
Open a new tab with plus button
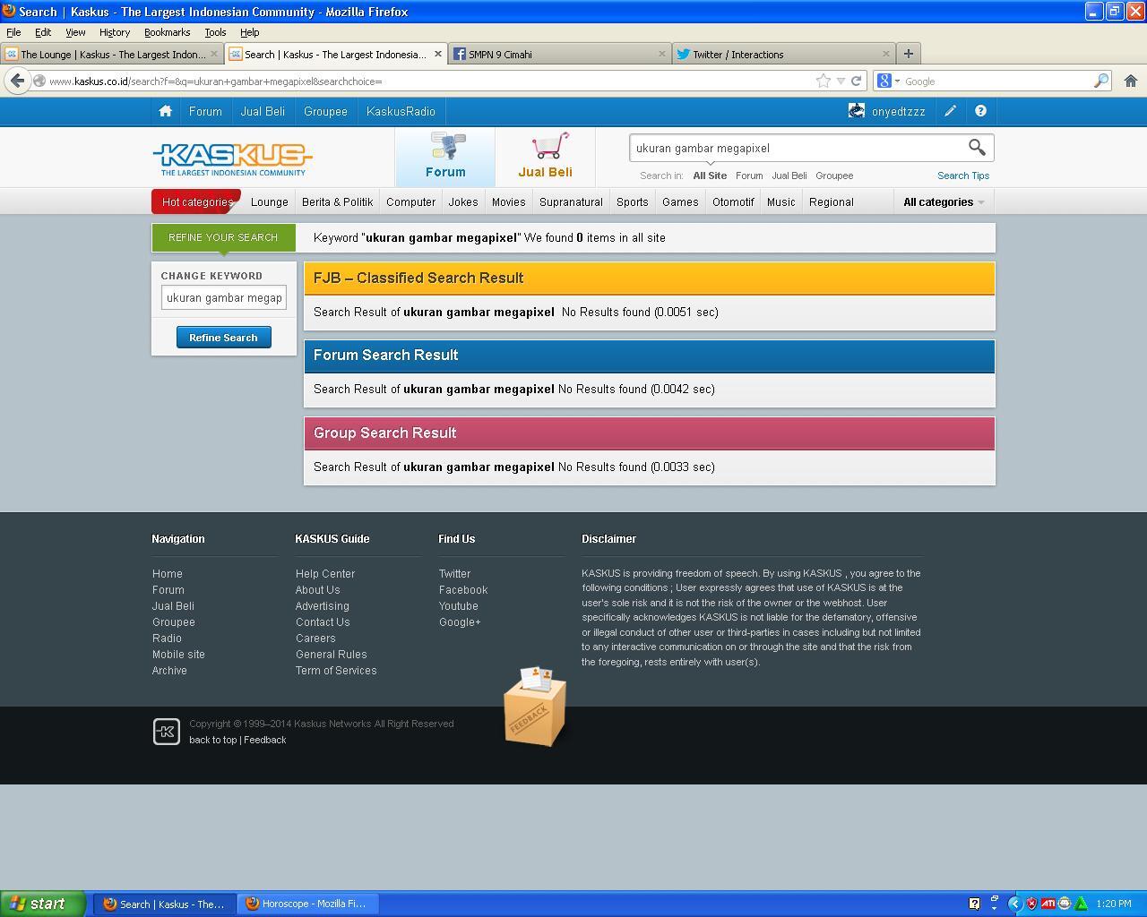point(908,54)
